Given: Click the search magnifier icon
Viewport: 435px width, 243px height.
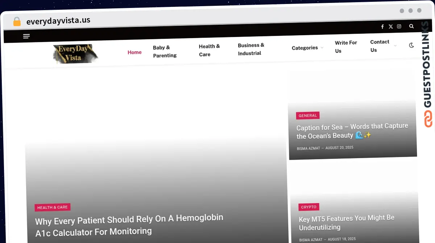Looking at the screenshot, I should 411,26.
